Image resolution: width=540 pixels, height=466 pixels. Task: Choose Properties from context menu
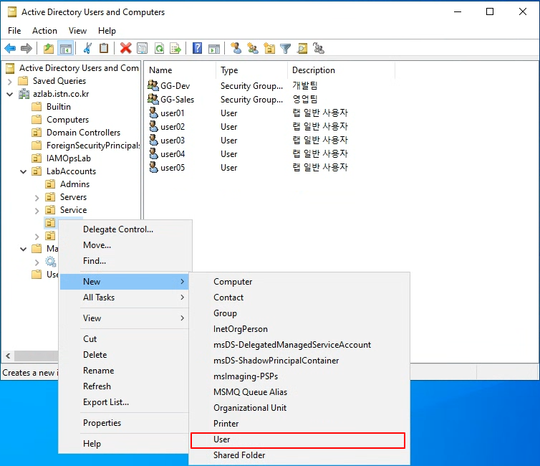point(125,423)
